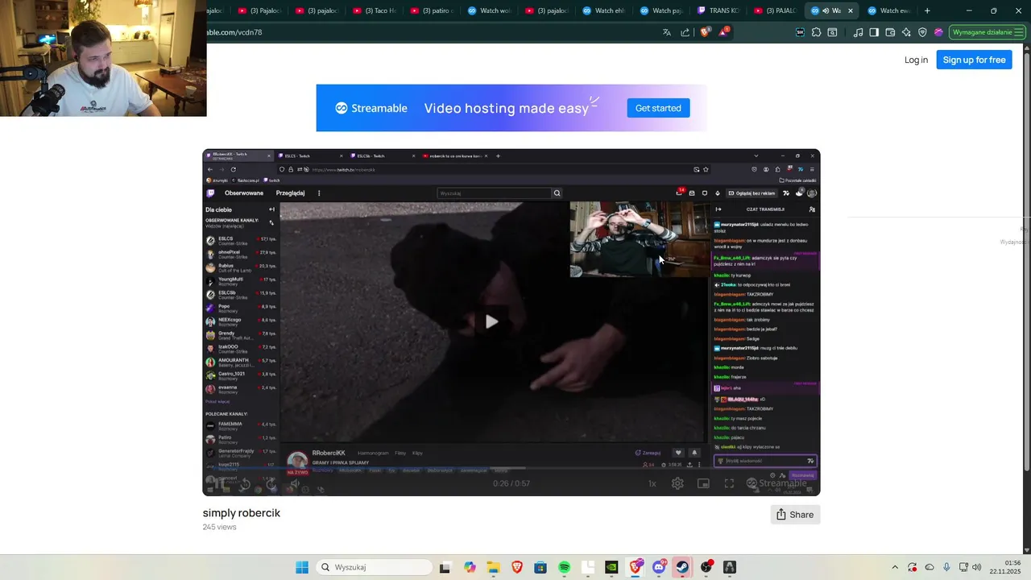Mute the video with the speaker icon
The width and height of the screenshot is (1031, 580).
pyautogui.click(x=295, y=483)
